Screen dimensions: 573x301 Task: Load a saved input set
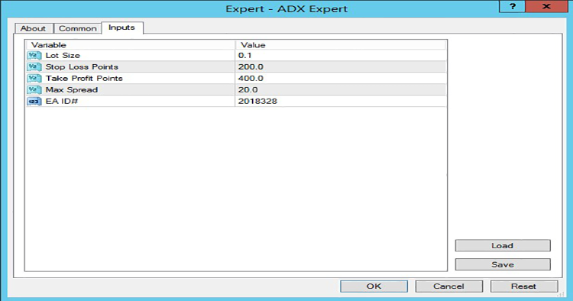point(503,245)
